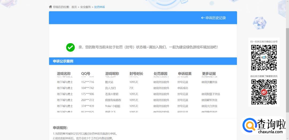
Task: Click nickname Yoke¨小姐姐
Action: (x=112, y=106)
